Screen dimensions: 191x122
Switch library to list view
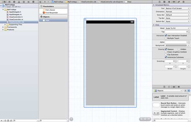(x=189, y=90)
